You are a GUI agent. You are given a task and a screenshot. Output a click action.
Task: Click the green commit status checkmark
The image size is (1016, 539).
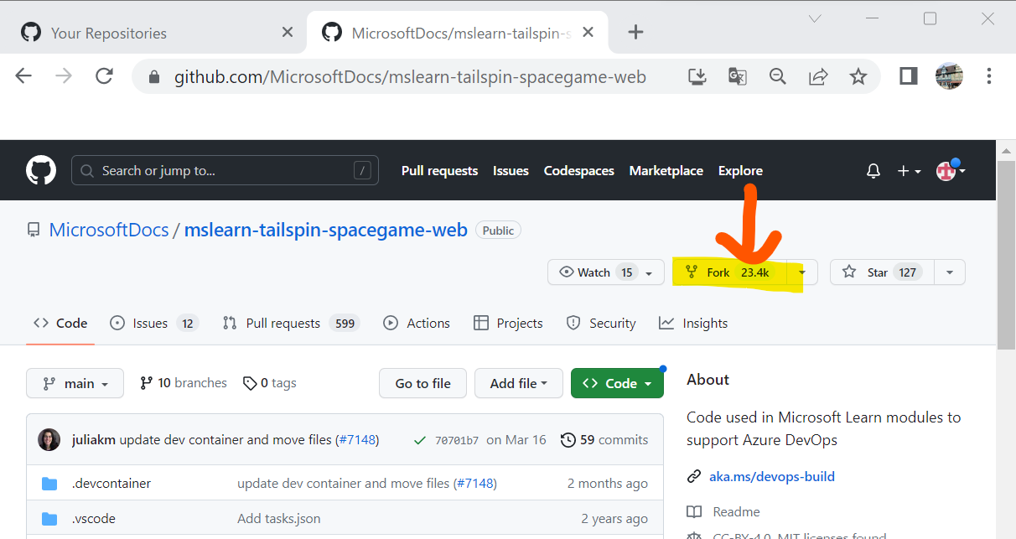coord(420,440)
